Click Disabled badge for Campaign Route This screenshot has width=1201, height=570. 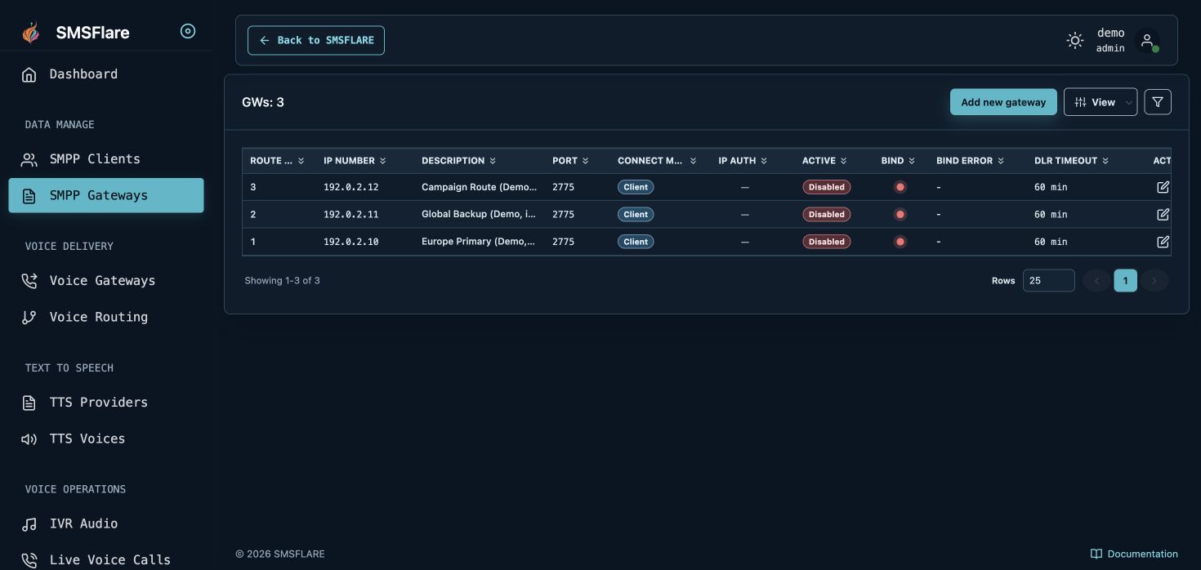click(827, 187)
